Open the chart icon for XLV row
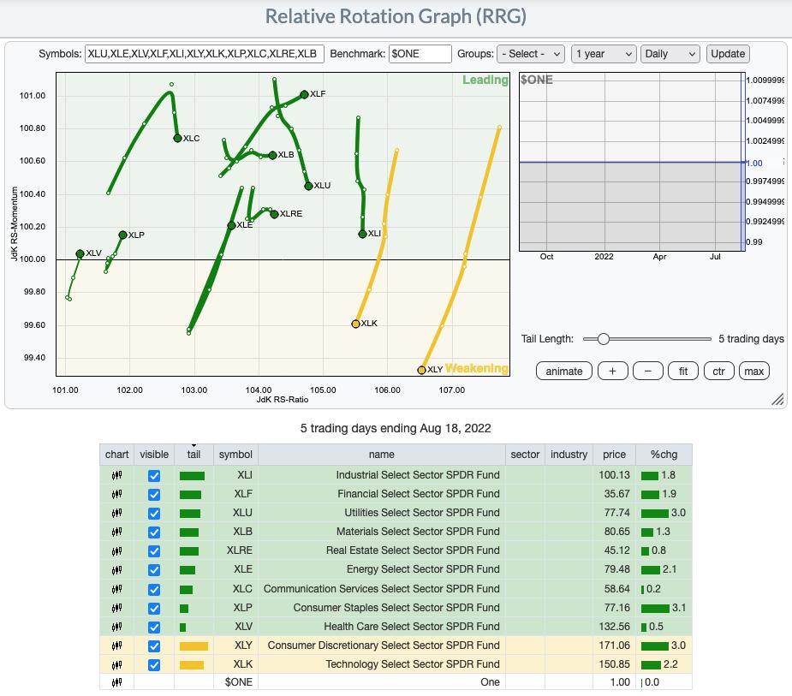This screenshot has height=696, width=792. pos(116,627)
